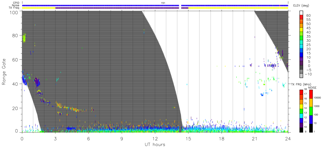
Task: Pick the dark gray -5 to 0 elevation segment
Action: 301,68
